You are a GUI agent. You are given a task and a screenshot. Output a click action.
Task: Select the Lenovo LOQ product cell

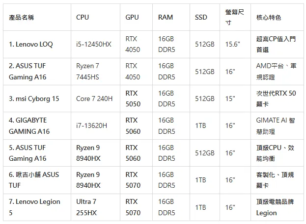click(x=30, y=45)
